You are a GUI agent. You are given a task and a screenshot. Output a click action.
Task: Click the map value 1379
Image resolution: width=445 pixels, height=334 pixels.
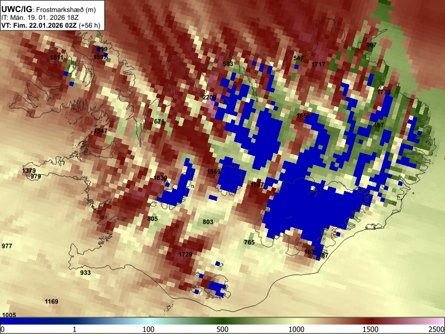29,171
